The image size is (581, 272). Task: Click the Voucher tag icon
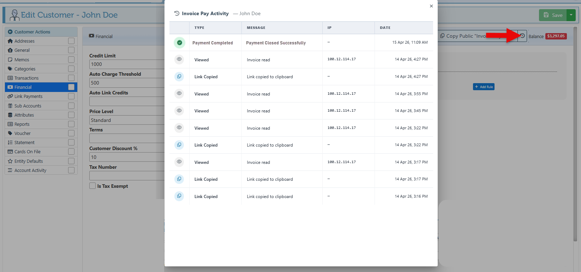point(10,134)
